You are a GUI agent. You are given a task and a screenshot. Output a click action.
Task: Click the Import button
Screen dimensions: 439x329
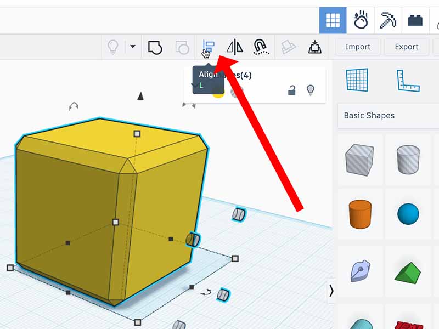click(x=358, y=47)
